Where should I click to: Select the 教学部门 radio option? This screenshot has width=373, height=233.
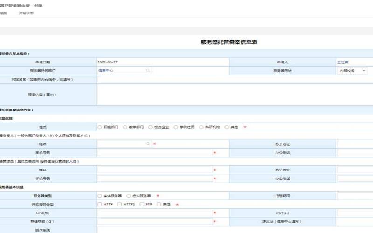(x=125, y=127)
